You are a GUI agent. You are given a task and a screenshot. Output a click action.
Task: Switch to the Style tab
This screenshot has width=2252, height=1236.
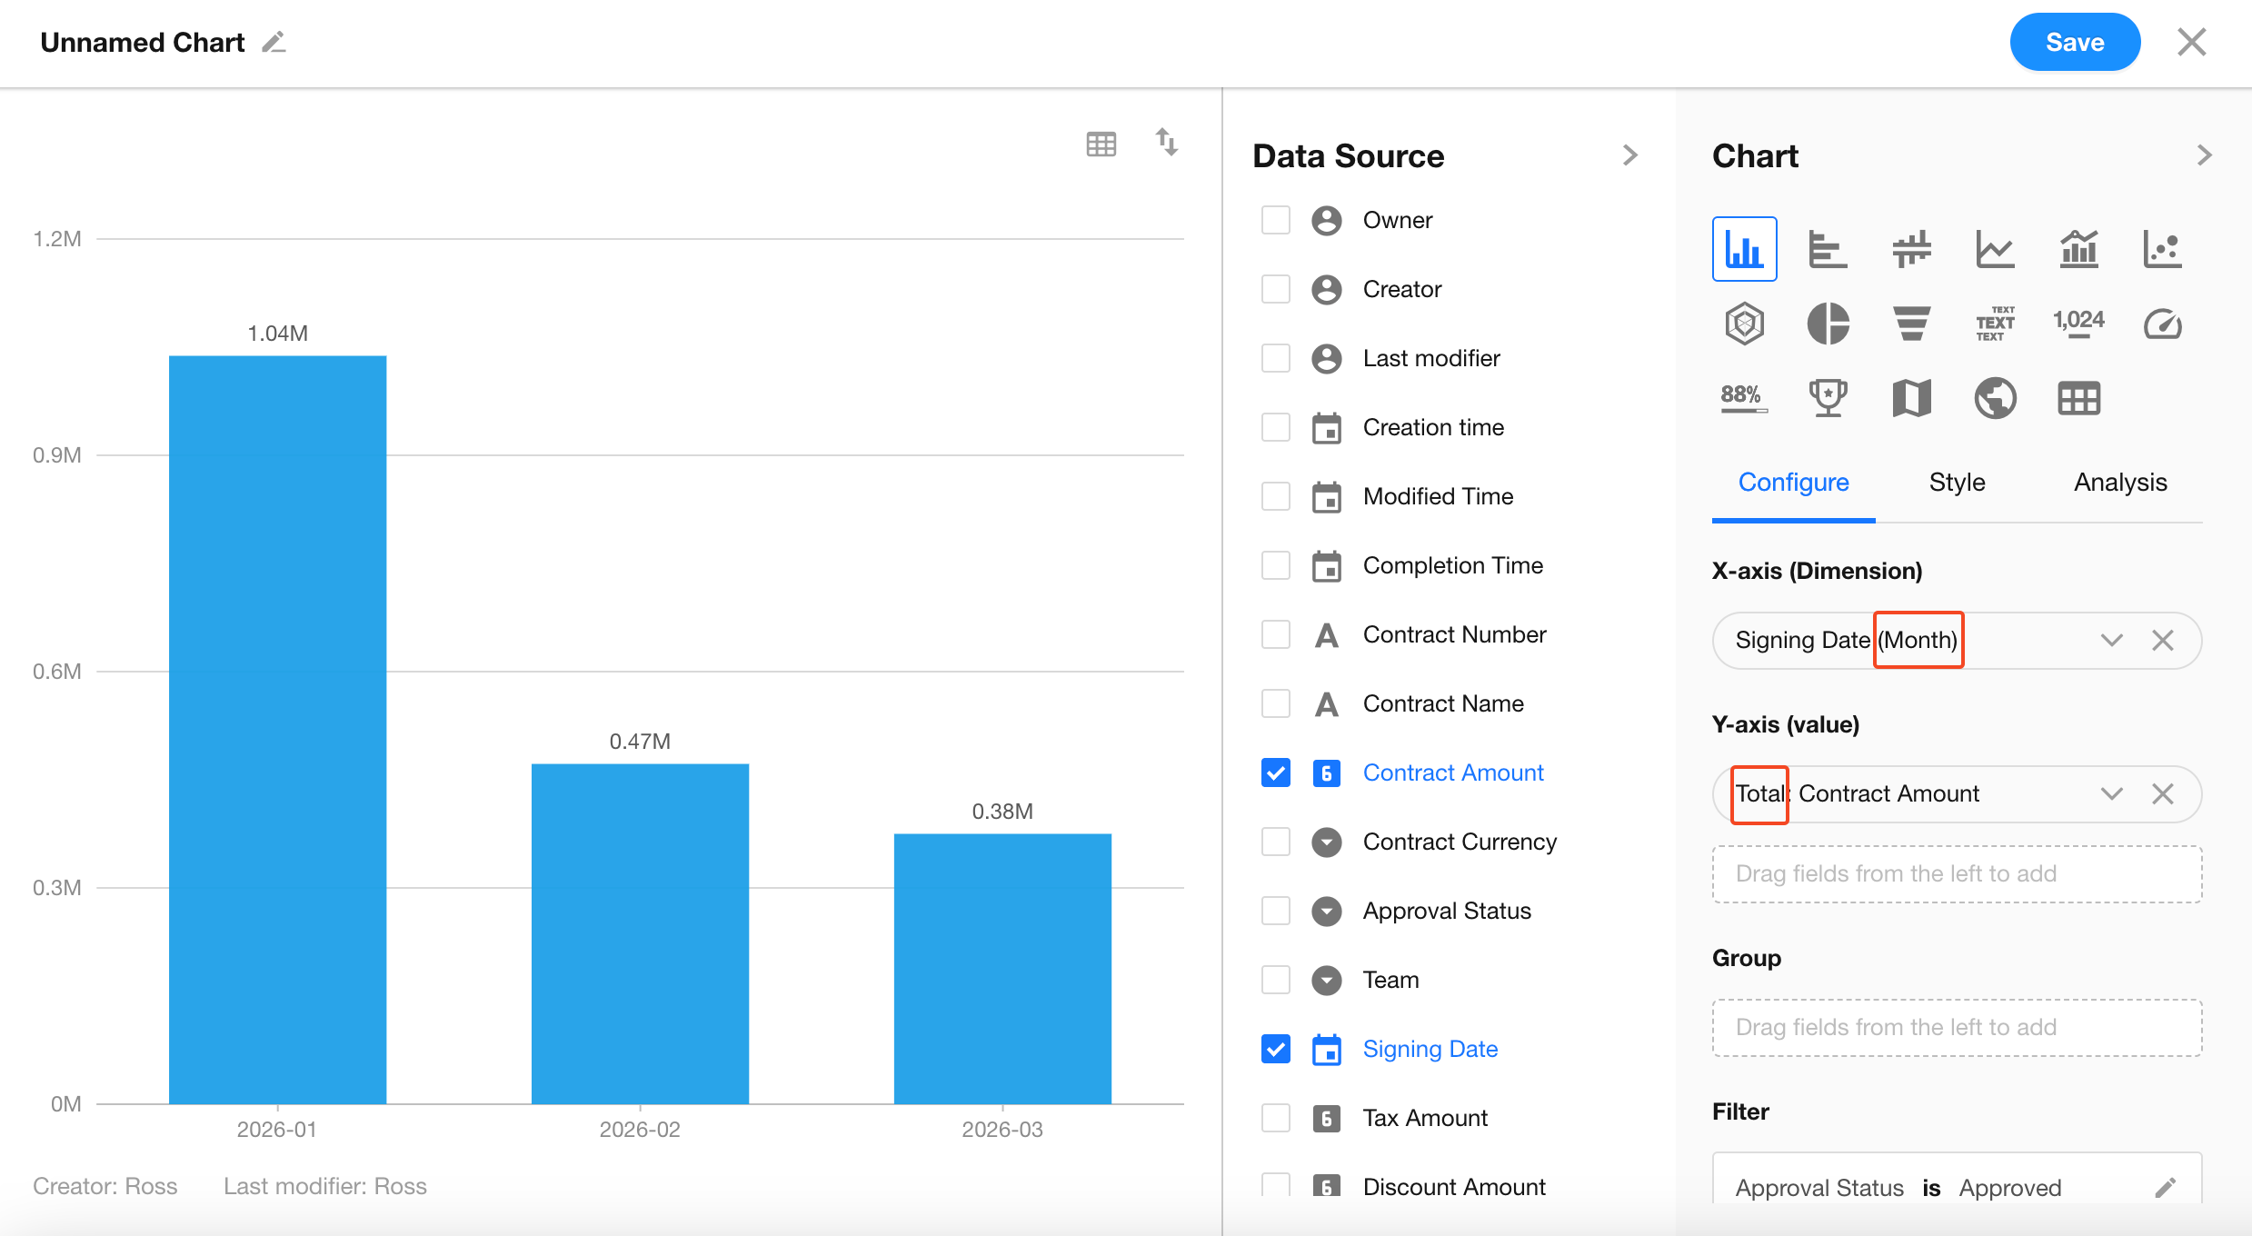point(1957,483)
